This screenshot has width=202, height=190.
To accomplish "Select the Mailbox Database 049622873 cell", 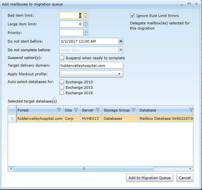I will [x=166, y=119].
